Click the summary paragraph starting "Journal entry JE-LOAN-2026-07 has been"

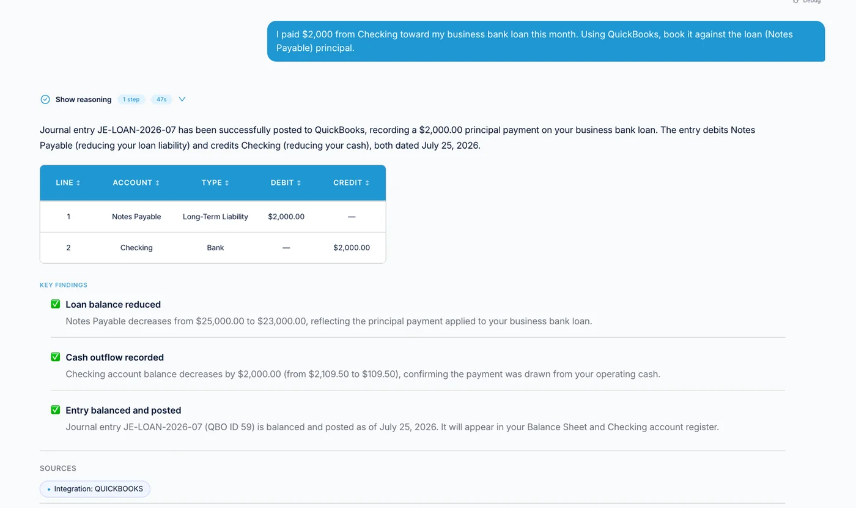click(397, 138)
